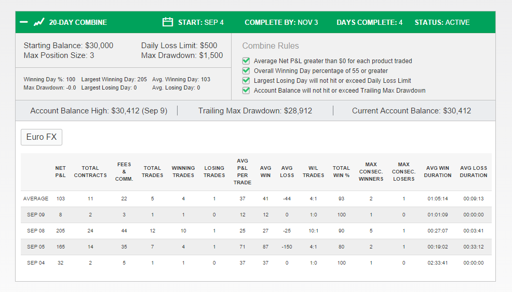Collapse the 20-Day Combine panel with minus icon
Image resolution: width=512 pixels, height=292 pixels.
click(x=24, y=22)
